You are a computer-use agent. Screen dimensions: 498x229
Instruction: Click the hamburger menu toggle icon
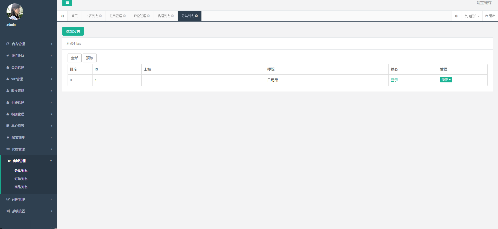[67, 3]
